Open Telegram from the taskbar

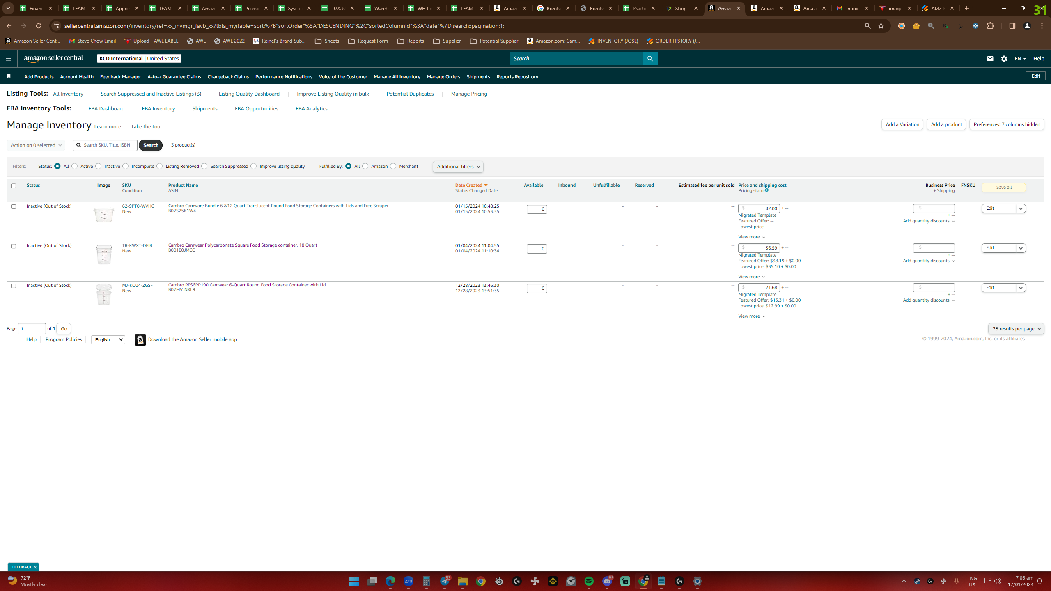445,581
